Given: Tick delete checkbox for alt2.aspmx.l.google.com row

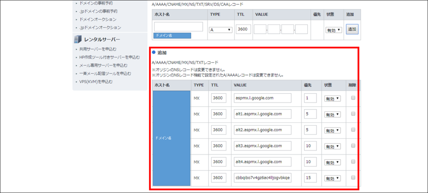Looking at the screenshot, I should coord(353,130).
